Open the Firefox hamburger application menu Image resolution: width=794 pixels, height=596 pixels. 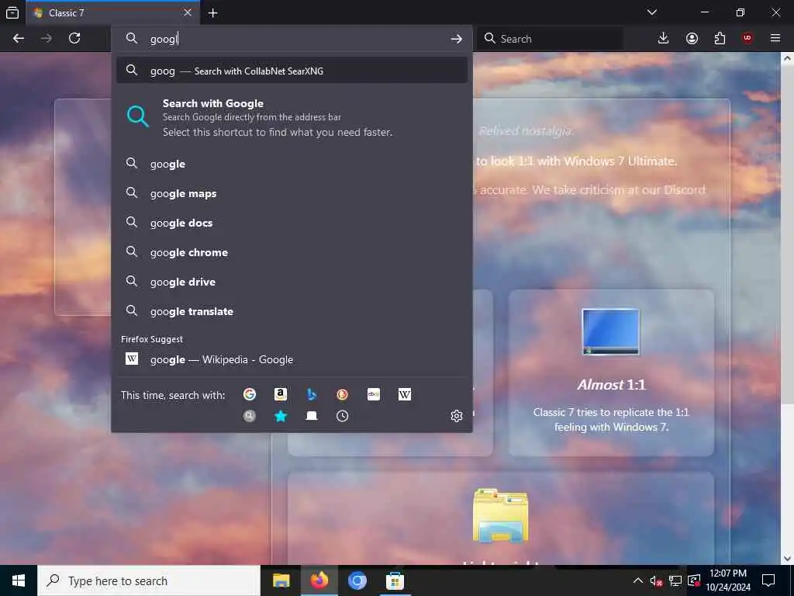tap(775, 38)
